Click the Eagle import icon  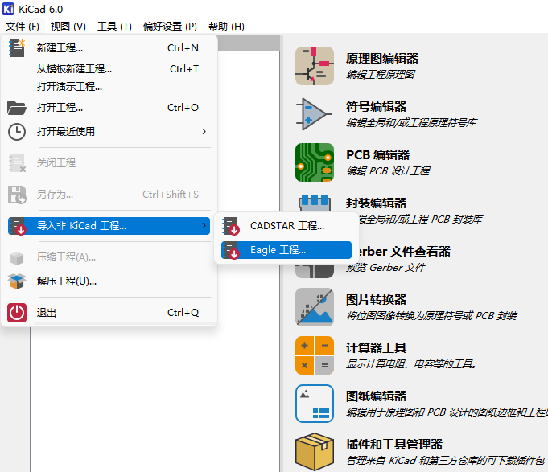coord(231,250)
